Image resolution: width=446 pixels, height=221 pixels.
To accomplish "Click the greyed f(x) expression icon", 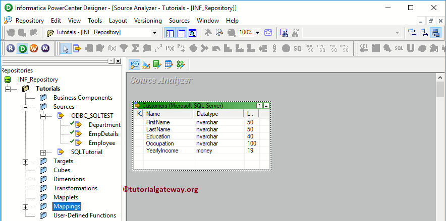I will (x=112, y=48).
